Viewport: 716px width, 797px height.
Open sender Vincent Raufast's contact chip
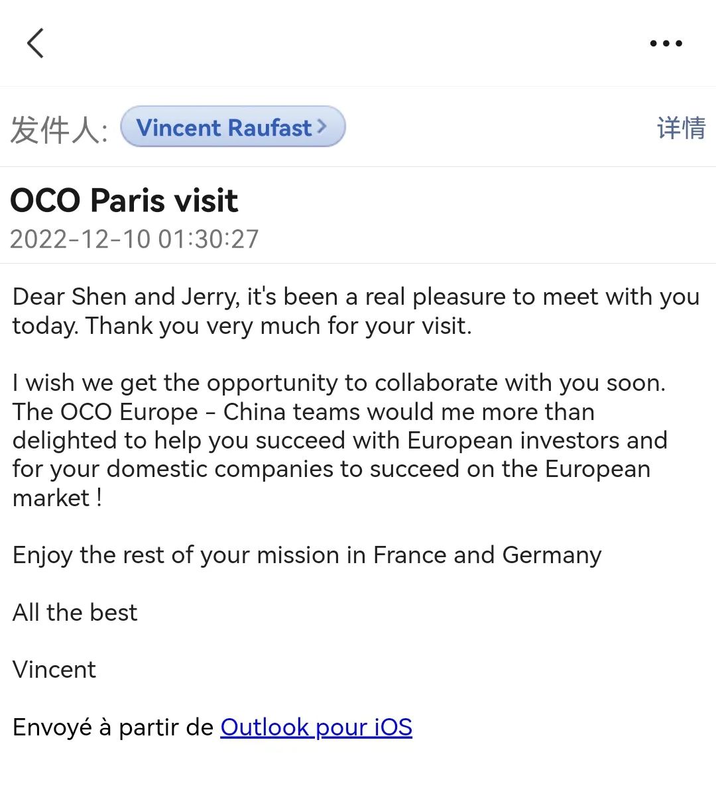tap(223, 127)
